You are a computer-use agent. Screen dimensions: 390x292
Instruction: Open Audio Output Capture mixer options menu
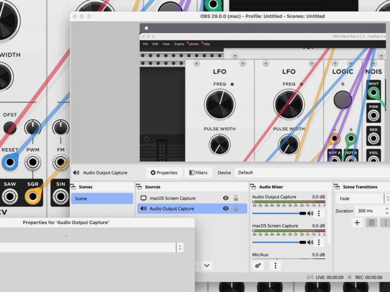319,213
